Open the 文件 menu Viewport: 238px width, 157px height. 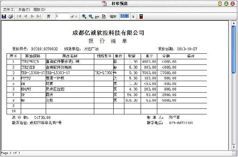pyautogui.click(x=9, y=10)
